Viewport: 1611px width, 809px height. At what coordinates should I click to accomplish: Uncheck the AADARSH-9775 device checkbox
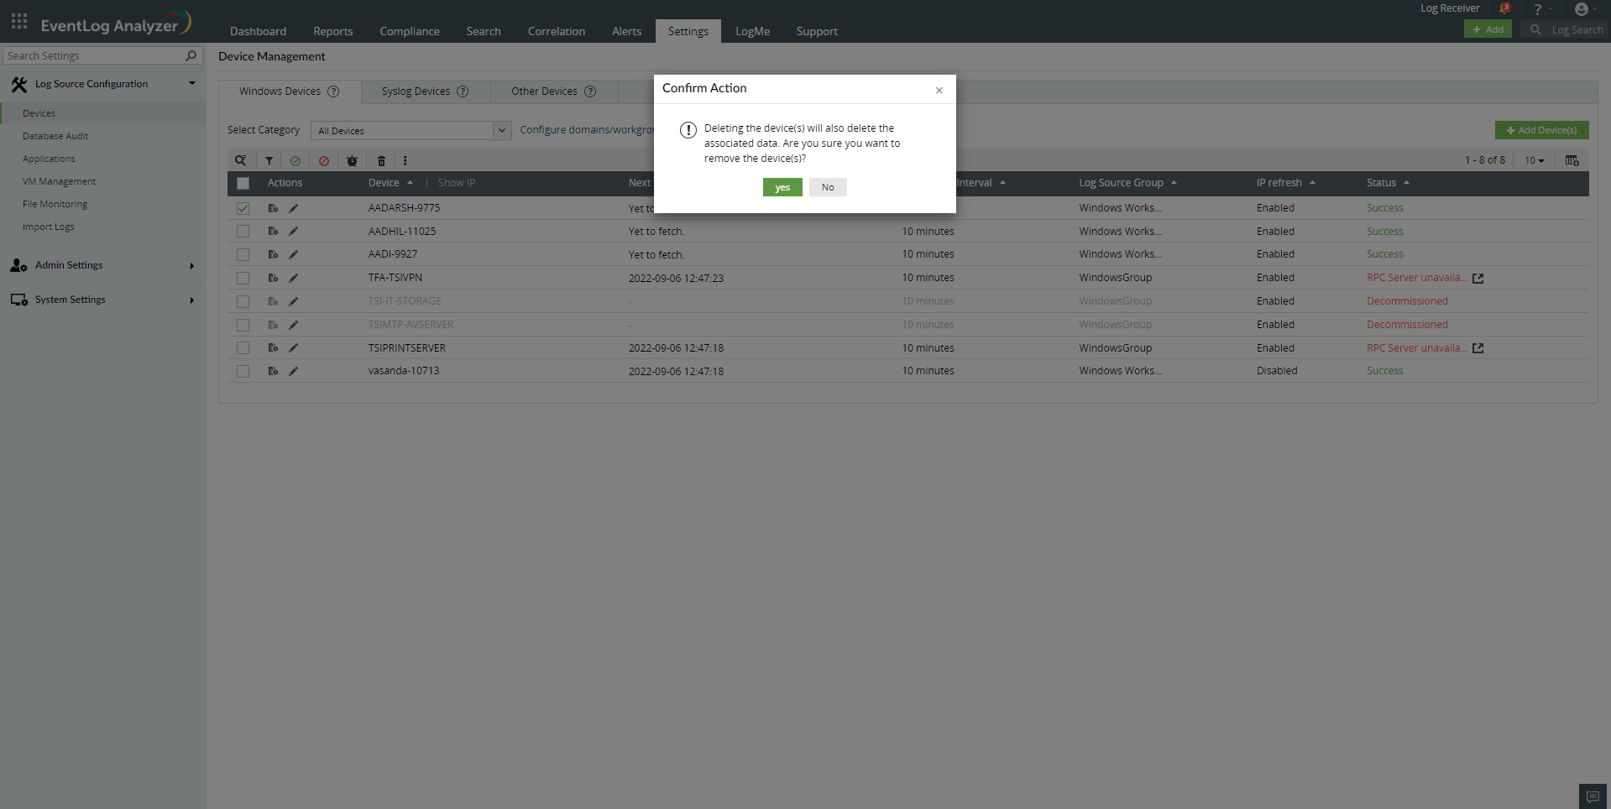[243, 208]
